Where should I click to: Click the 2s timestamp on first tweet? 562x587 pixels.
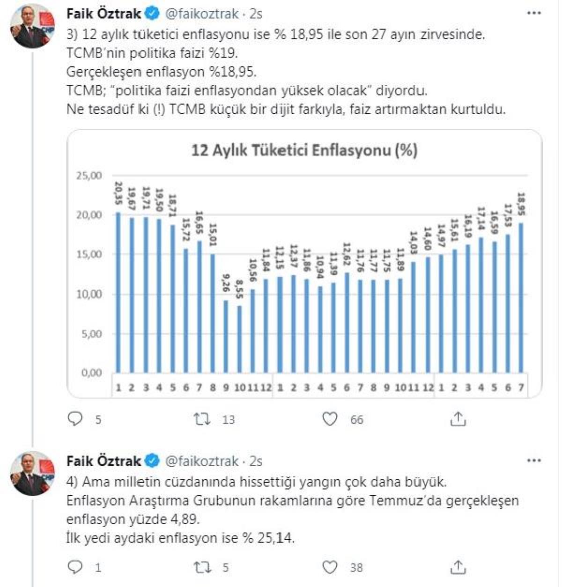(x=256, y=14)
